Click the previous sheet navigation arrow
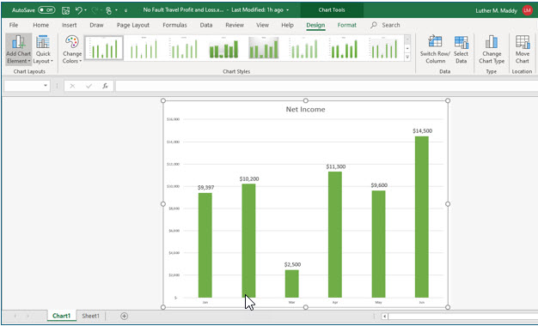The image size is (538, 326). [15, 316]
